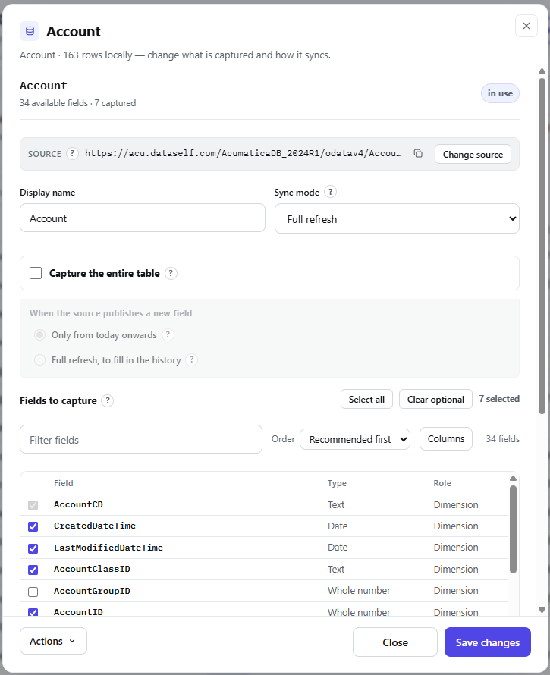Click the 34 fields count label
This screenshot has height=675, width=550.
click(503, 438)
